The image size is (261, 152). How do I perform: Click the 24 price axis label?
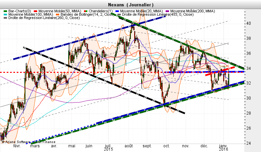tap(249, 143)
